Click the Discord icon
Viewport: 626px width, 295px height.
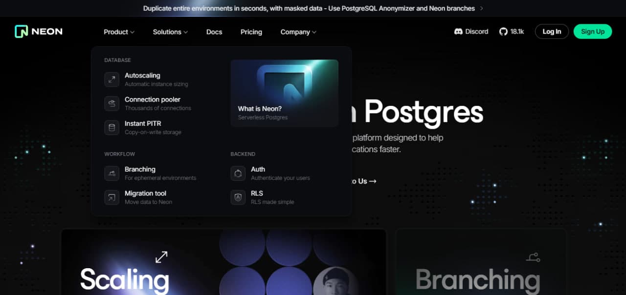point(458,32)
